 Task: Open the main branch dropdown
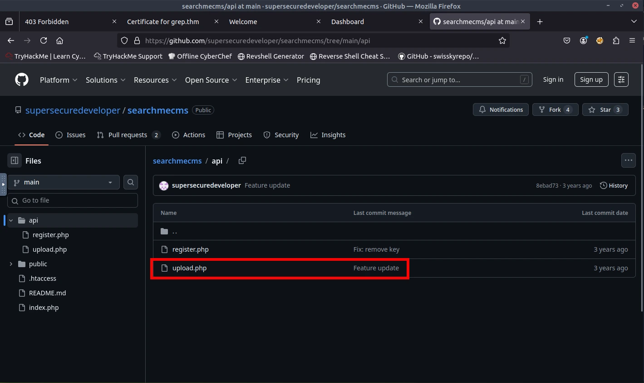[64, 182]
